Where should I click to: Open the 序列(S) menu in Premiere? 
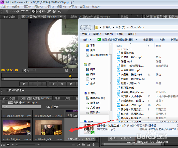point(50,7)
